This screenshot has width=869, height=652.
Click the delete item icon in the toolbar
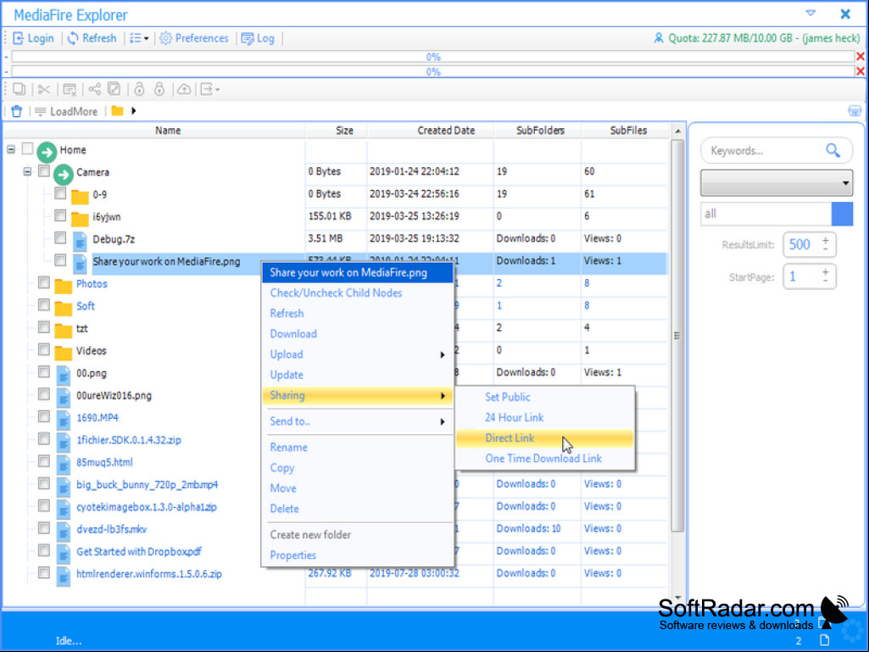click(x=70, y=89)
